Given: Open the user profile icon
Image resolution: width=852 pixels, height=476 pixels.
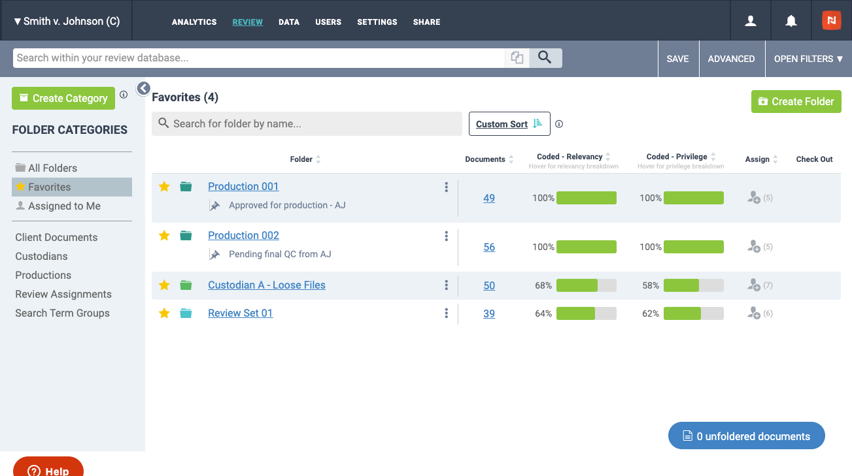Looking at the screenshot, I should pos(751,21).
